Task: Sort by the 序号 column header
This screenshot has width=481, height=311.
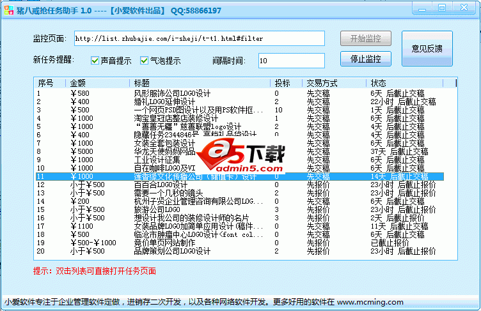Action: pos(50,83)
